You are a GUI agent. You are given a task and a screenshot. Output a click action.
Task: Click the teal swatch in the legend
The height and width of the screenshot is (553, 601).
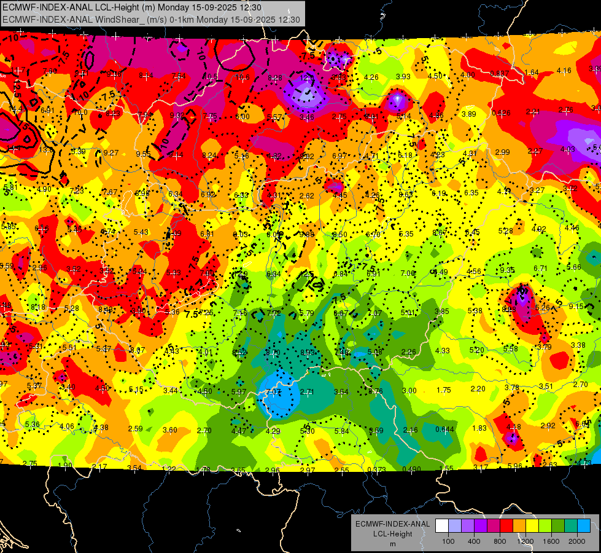click(571, 526)
